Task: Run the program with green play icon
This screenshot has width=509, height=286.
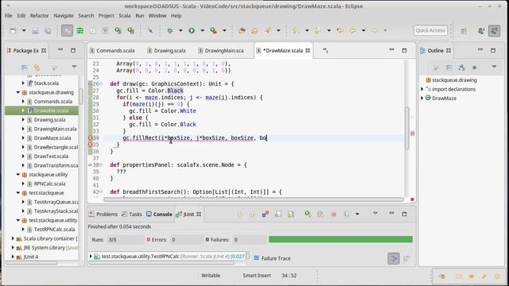Action: [x=192, y=30]
